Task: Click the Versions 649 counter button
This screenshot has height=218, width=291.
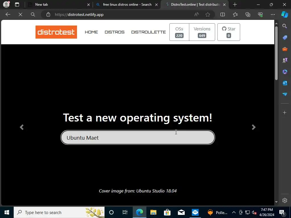Action: [202, 32]
